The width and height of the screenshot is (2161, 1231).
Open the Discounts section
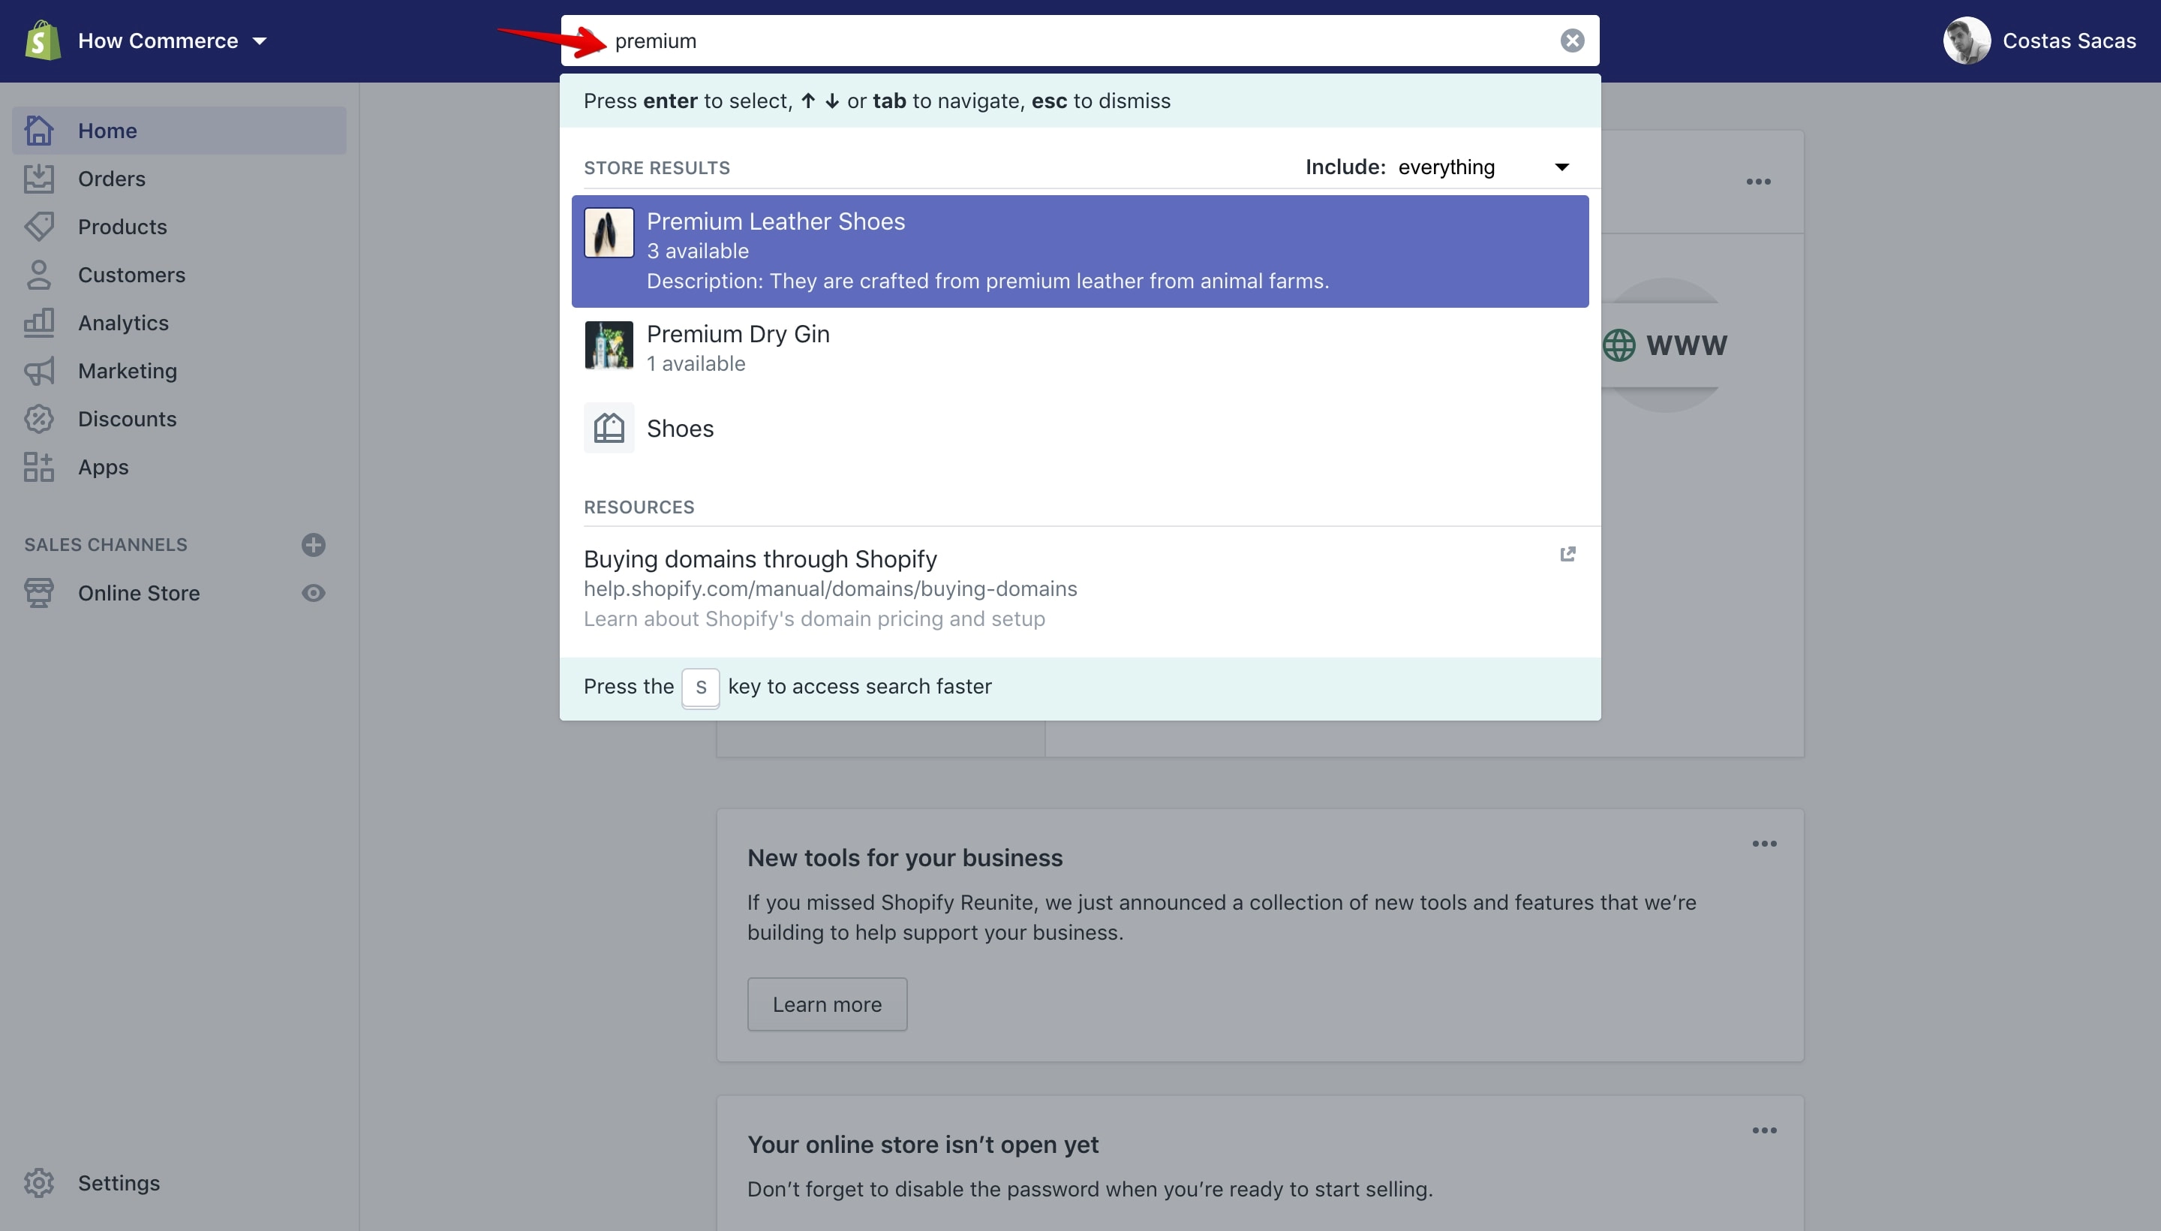(128, 419)
